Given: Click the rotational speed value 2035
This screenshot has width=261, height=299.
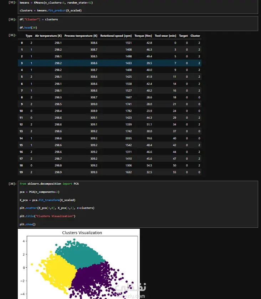Looking at the screenshot, I should click(x=128, y=138).
